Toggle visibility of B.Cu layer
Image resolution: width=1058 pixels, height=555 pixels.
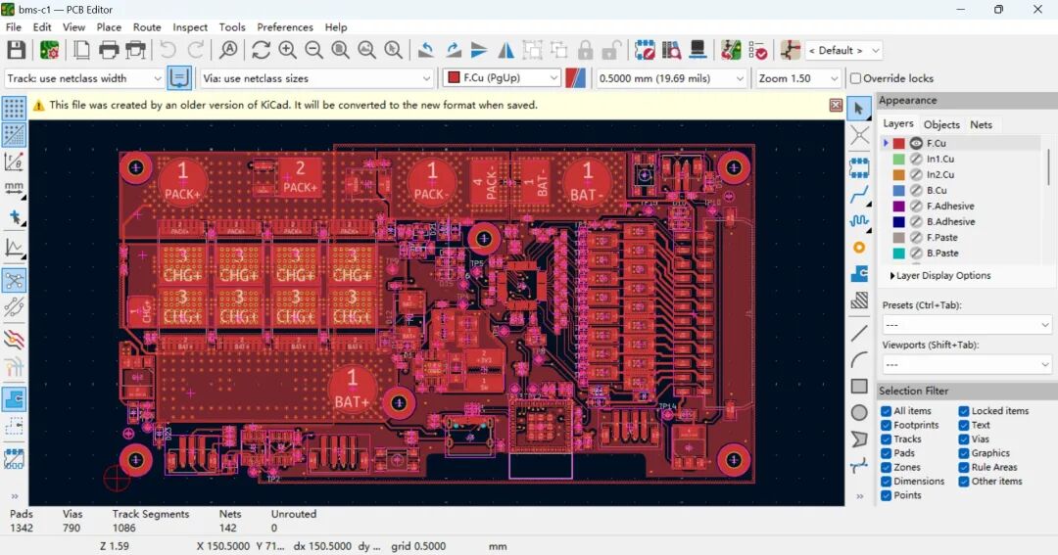[x=916, y=190]
